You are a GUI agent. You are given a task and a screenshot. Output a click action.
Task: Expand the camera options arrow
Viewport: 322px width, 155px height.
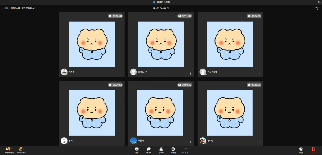[x=12, y=149]
